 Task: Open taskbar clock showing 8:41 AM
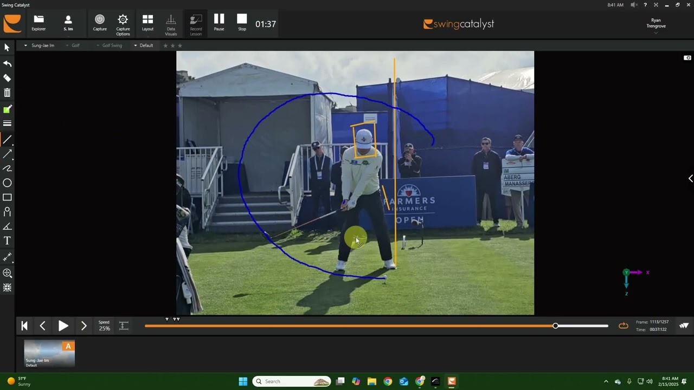670,381
